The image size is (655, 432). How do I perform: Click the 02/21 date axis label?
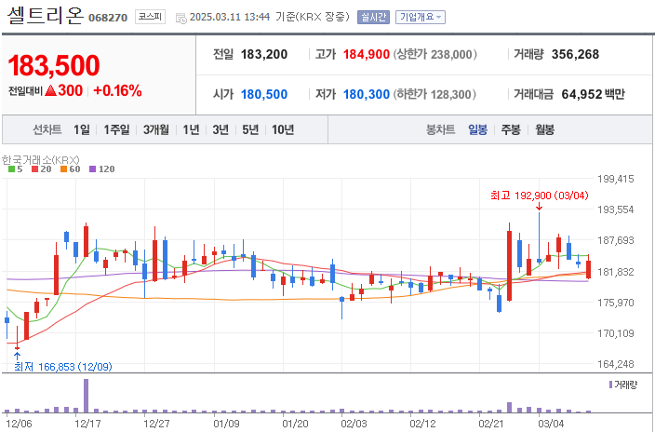coord(491,424)
